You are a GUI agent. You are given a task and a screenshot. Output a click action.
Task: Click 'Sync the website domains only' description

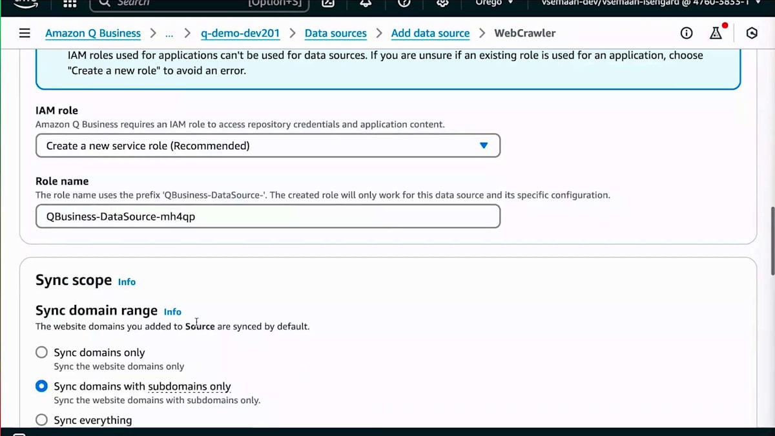click(x=119, y=366)
